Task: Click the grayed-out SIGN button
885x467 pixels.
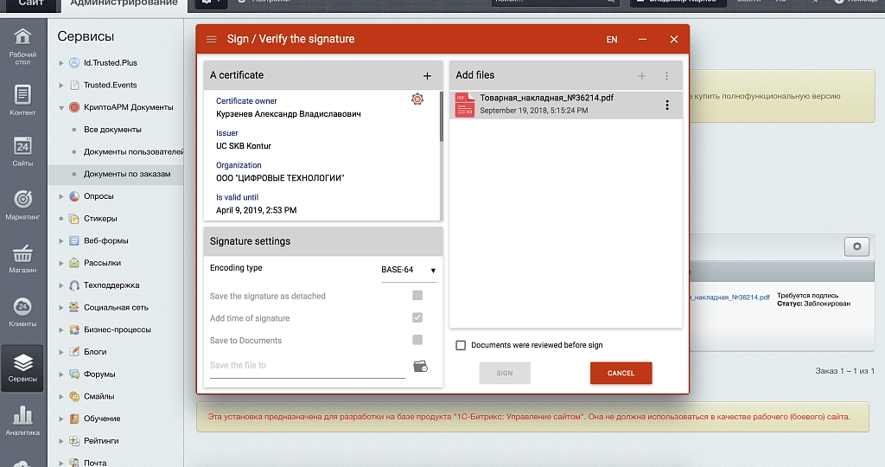Action: (505, 374)
